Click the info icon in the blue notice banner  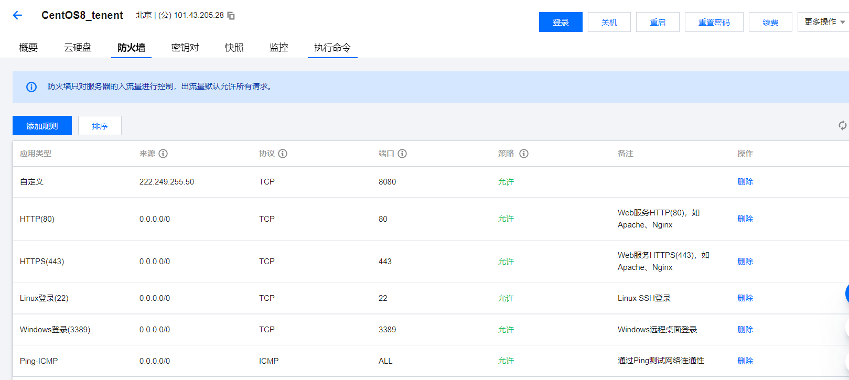pyautogui.click(x=31, y=87)
